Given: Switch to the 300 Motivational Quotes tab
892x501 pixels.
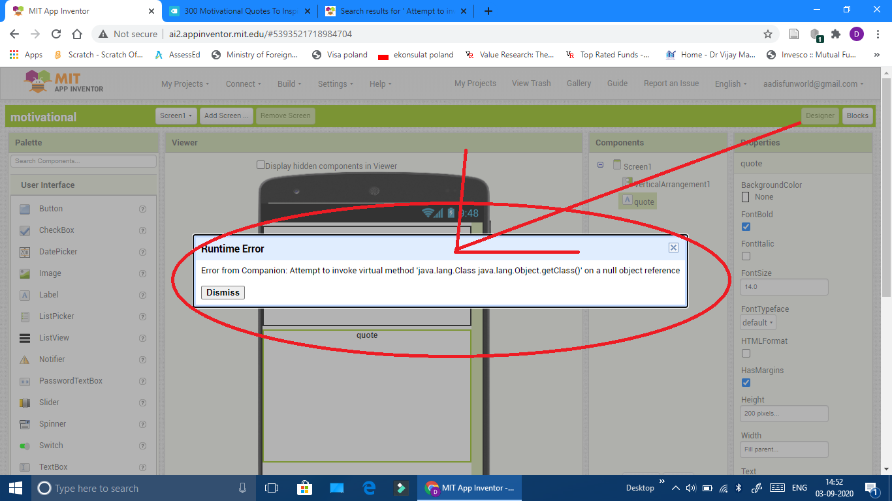Looking at the screenshot, I should tap(238, 11).
